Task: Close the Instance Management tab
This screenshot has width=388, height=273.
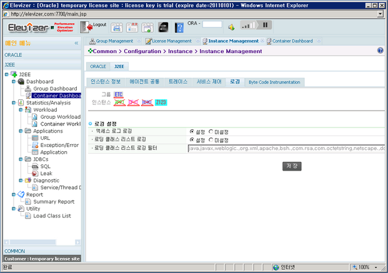Action: tap(262, 41)
